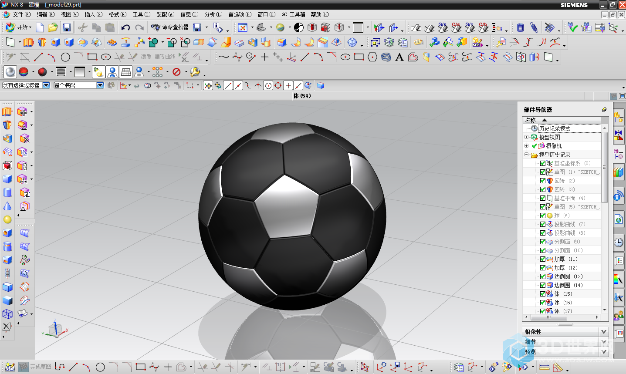This screenshot has height=374, width=626.
Task: Click the Polygon curve icon
Action: (x=372, y=57)
